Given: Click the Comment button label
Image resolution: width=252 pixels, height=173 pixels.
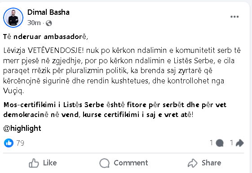Looking at the screenshot, I should click(x=131, y=163).
